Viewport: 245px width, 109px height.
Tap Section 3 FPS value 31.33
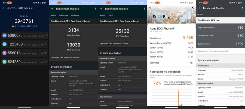(x=191, y=57)
